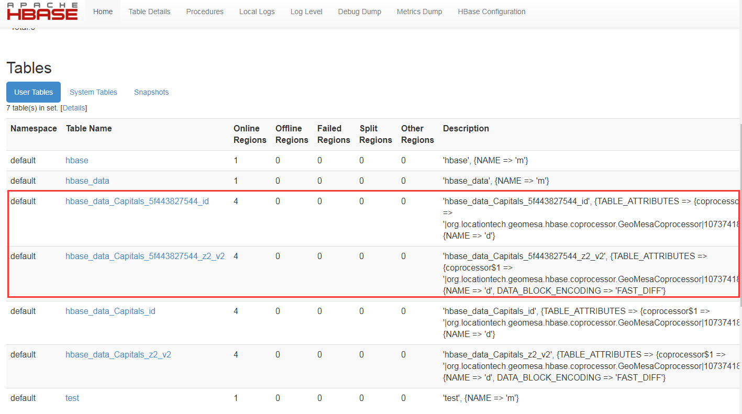Open the hbase table link
The height and width of the screenshot is (414, 742).
pos(77,160)
